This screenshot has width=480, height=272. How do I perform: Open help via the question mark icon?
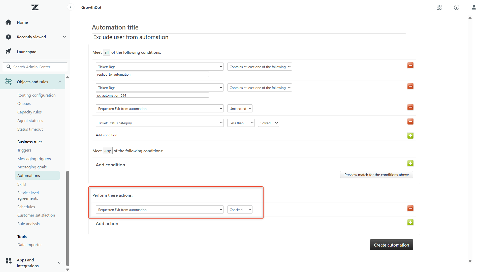(457, 7)
